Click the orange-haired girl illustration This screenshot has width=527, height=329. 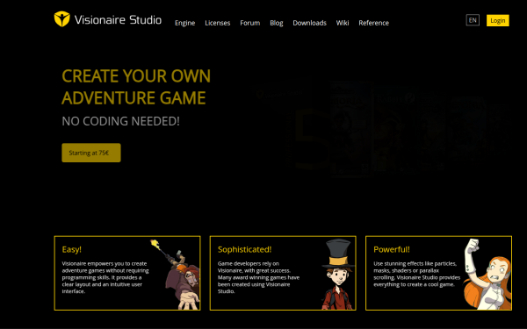[487, 274]
